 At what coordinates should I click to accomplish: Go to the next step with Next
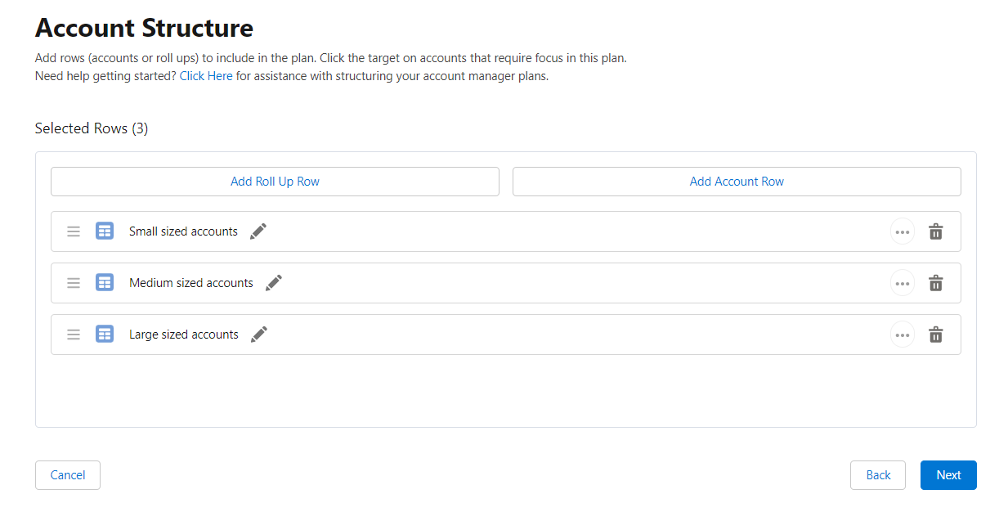948,475
